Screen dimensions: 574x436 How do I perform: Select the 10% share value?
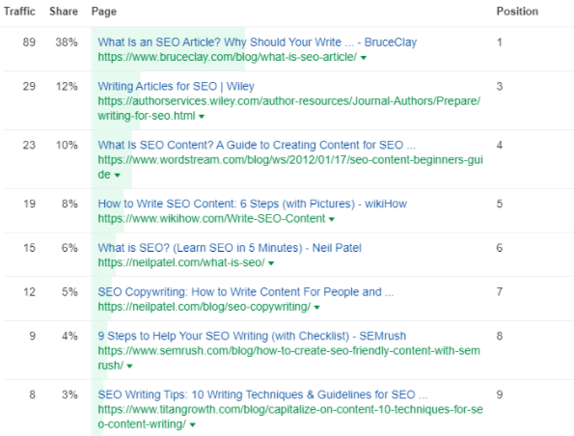pyautogui.click(x=67, y=145)
